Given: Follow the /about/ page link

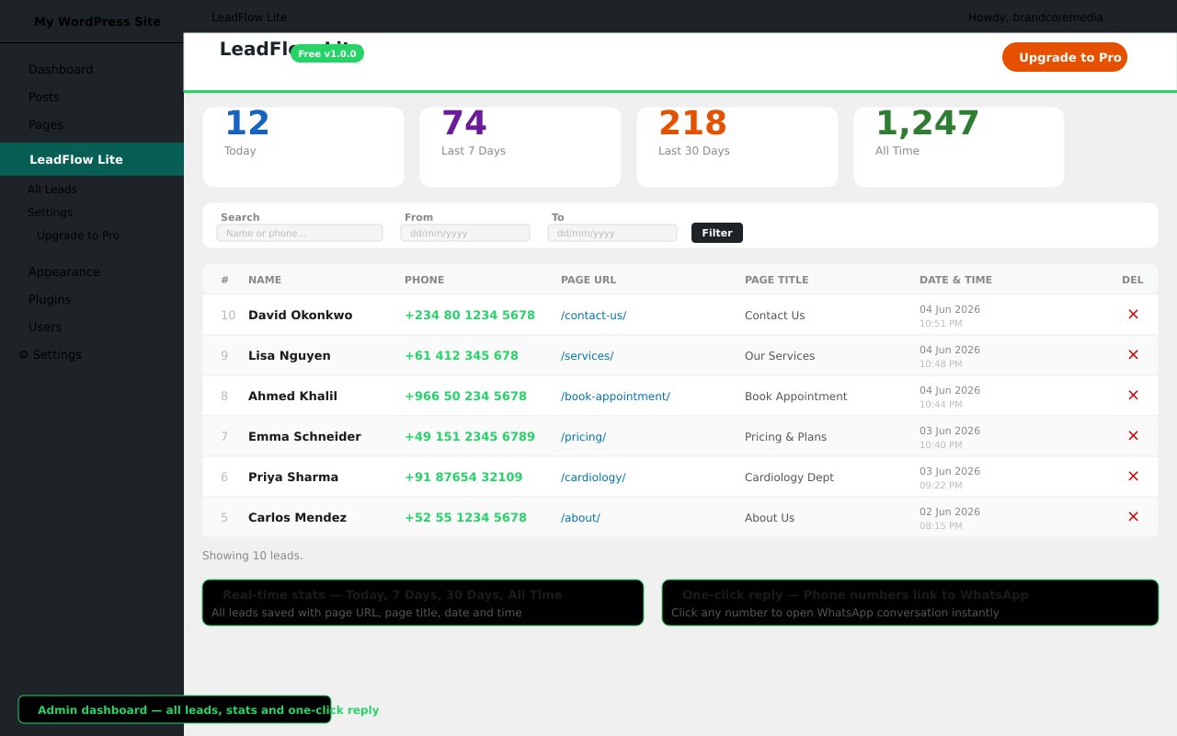Looking at the screenshot, I should pos(580,518).
